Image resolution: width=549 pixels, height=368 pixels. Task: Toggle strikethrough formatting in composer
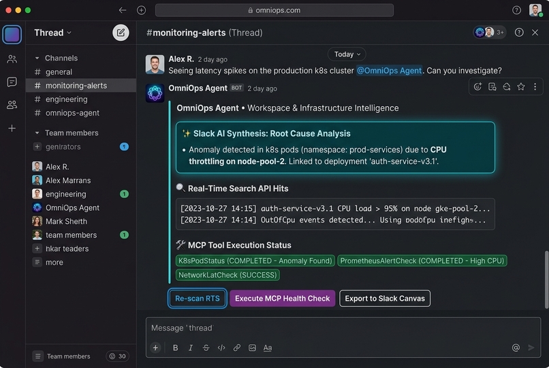(206, 348)
